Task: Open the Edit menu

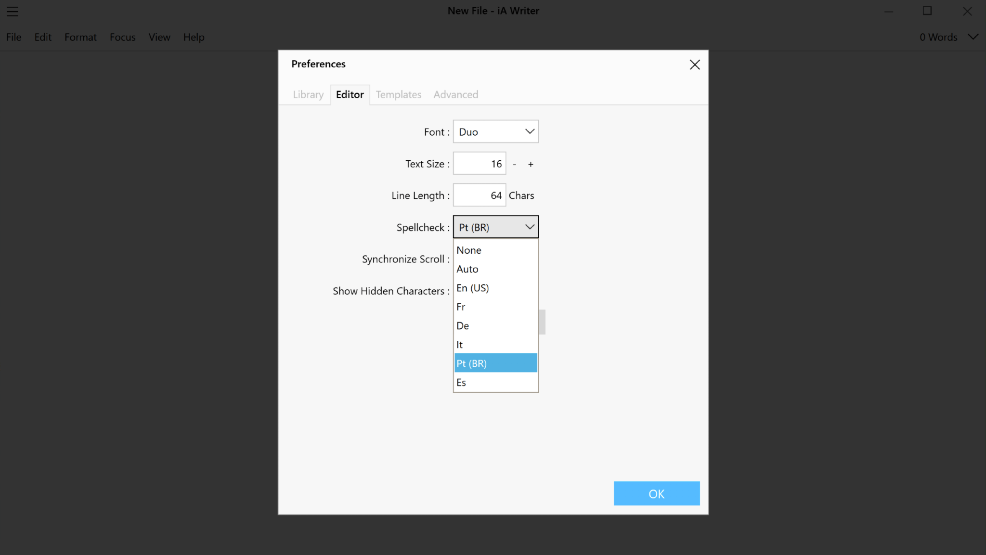Action: (x=43, y=37)
